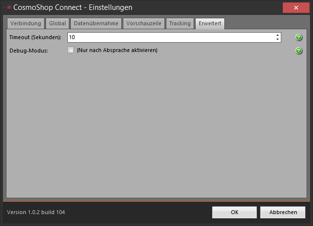
Task: Cancel with the Abbrechen button
Action: click(283, 212)
